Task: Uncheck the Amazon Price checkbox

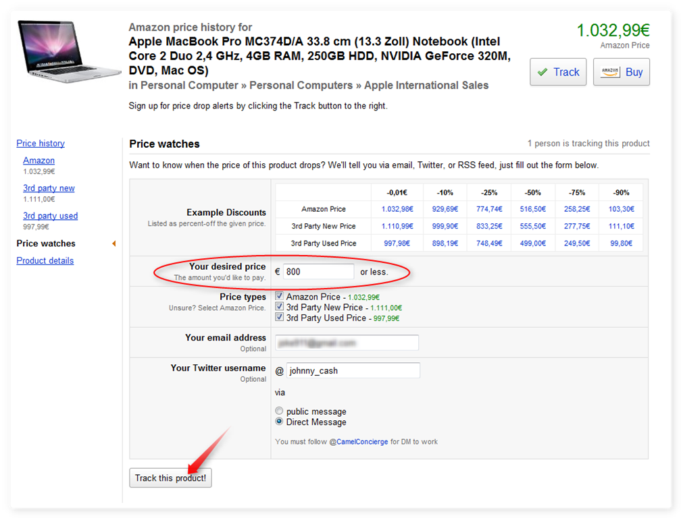Action: click(x=279, y=296)
